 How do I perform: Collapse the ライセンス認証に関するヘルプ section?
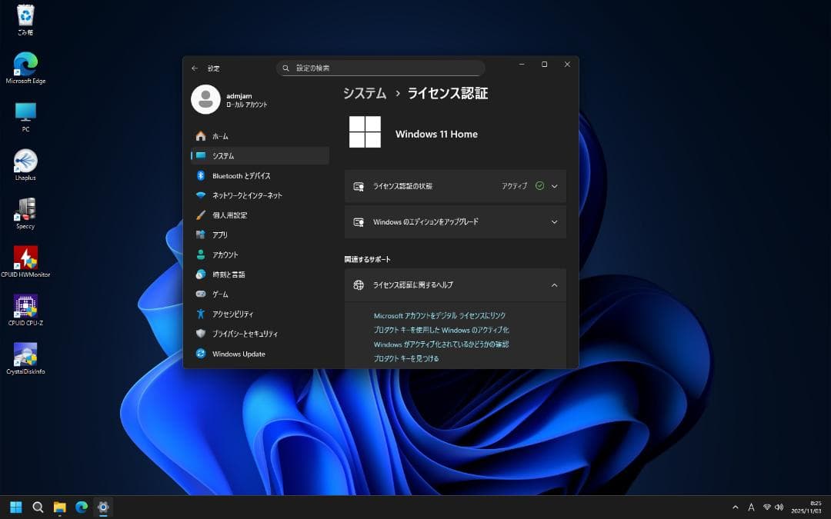(x=553, y=284)
